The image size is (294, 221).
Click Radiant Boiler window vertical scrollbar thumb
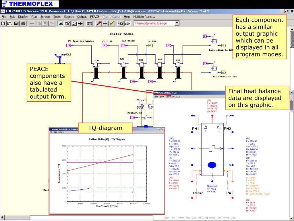click(x=291, y=107)
